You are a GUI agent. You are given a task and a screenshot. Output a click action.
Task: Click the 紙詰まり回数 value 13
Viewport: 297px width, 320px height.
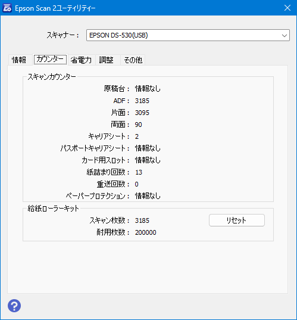pyautogui.click(x=139, y=172)
